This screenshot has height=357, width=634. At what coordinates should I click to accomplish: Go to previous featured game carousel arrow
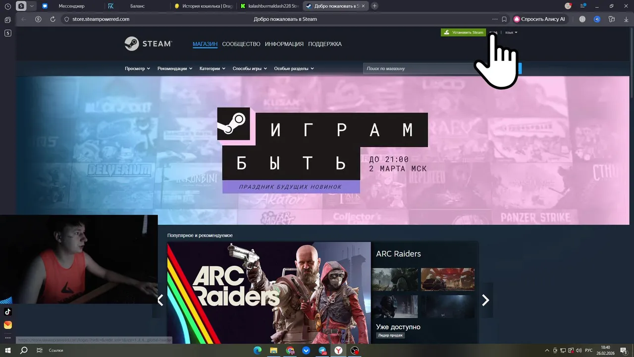pos(160,300)
